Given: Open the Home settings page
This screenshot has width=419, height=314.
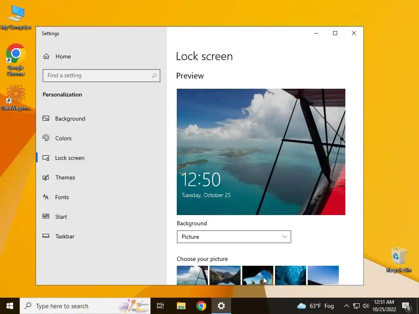Looking at the screenshot, I should tap(101, 56).
